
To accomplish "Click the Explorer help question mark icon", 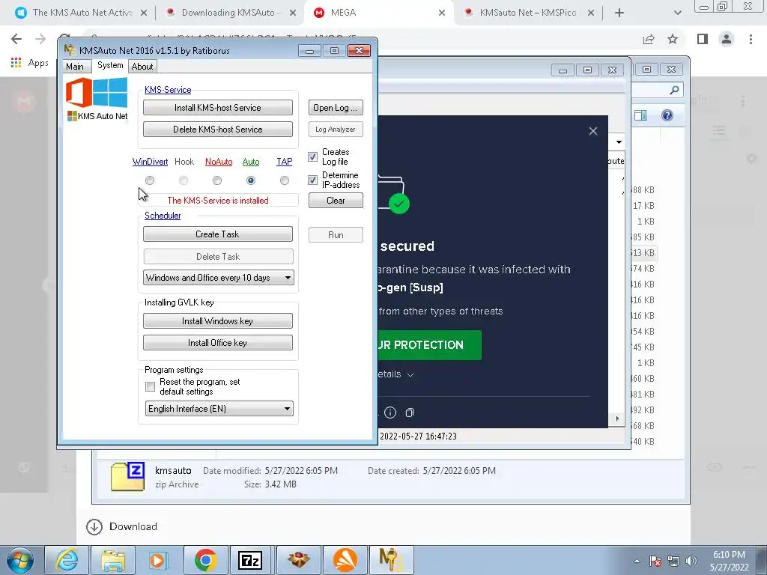I will click(x=667, y=115).
